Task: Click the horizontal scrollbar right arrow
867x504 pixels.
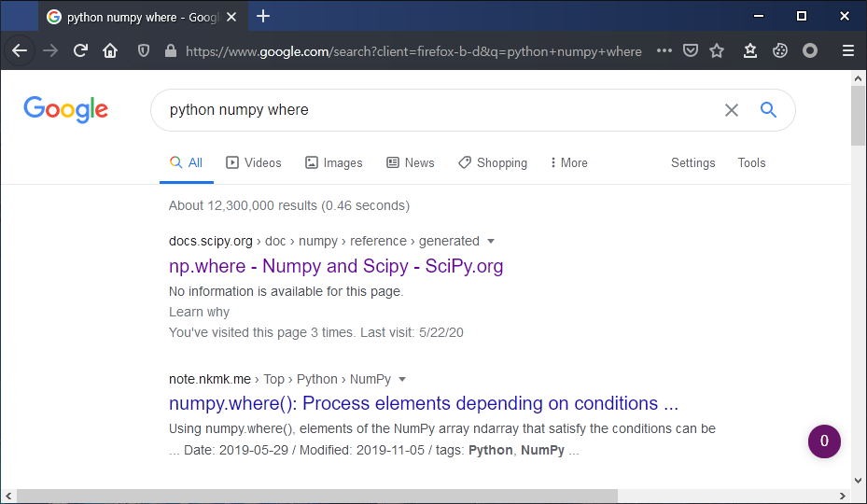Action: pos(843,496)
